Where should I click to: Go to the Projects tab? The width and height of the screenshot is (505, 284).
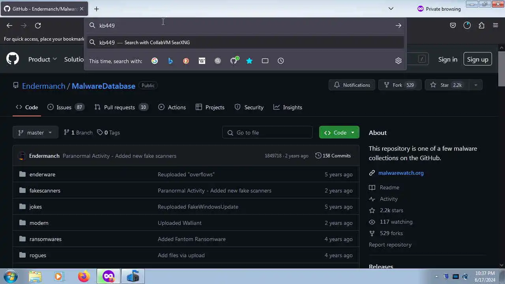pos(210,107)
